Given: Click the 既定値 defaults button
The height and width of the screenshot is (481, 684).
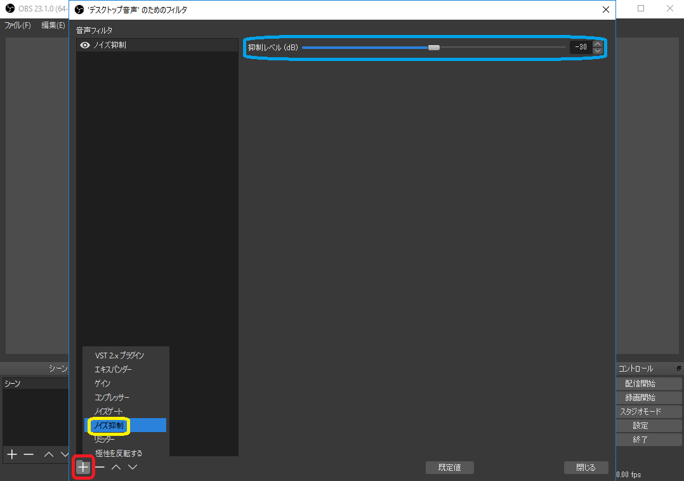Looking at the screenshot, I should [x=449, y=467].
